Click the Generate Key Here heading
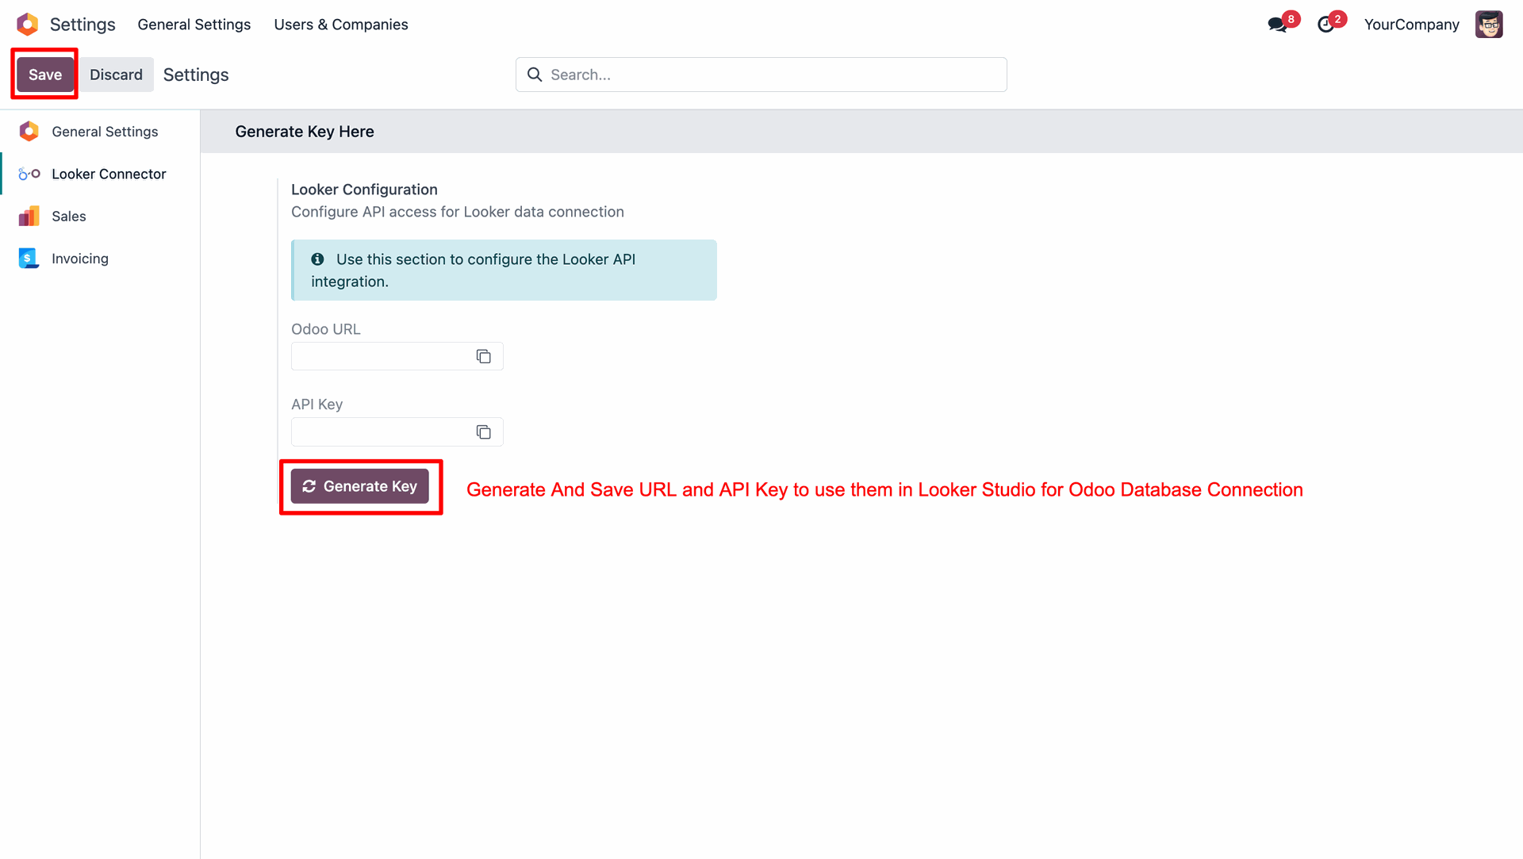1523x859 pixels. (x=305, y=132)
